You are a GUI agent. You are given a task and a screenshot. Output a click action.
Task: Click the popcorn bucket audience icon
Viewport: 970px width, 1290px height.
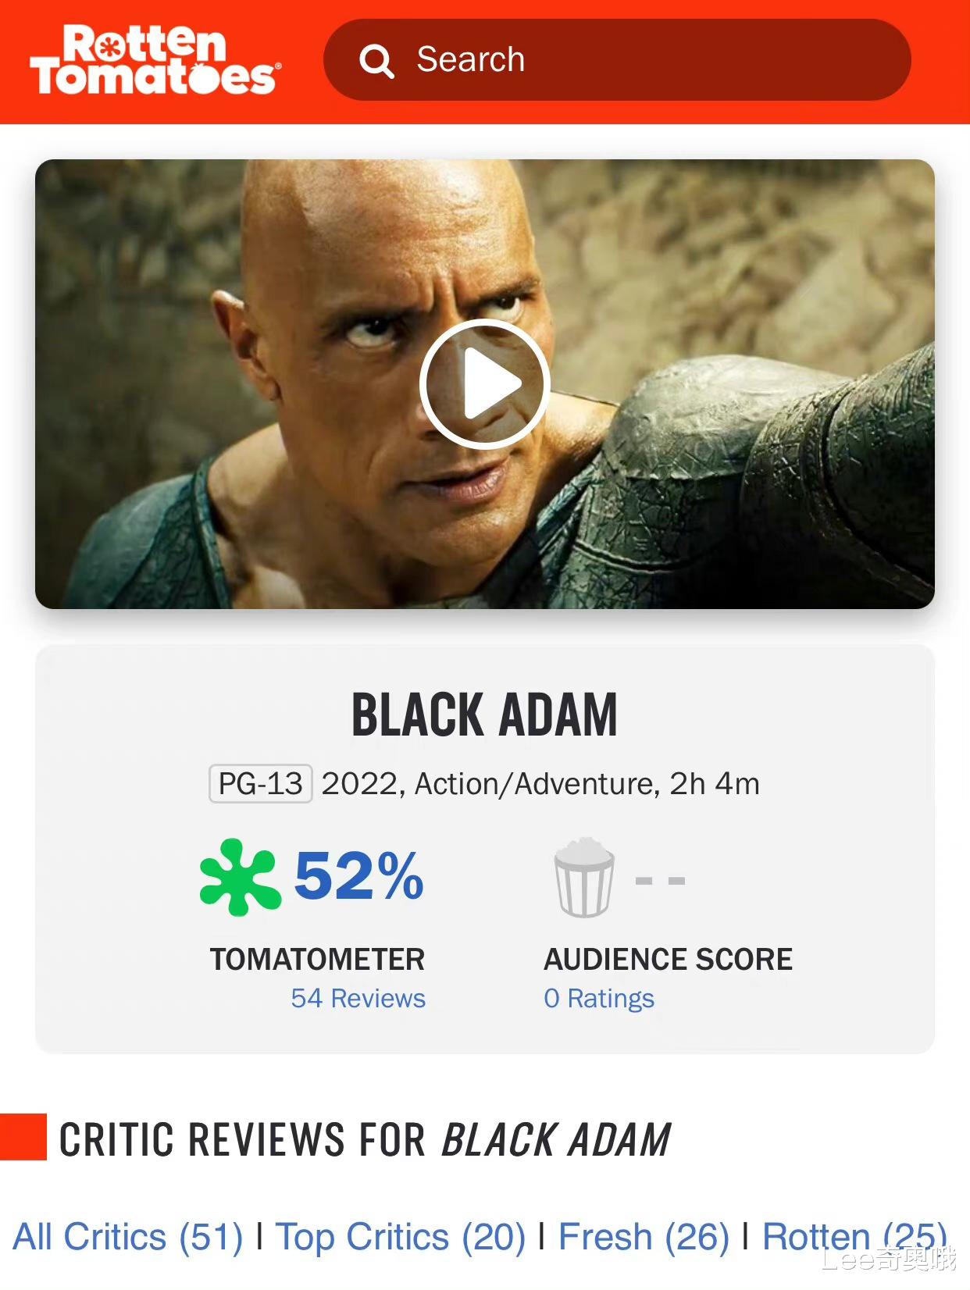[584, 877]
